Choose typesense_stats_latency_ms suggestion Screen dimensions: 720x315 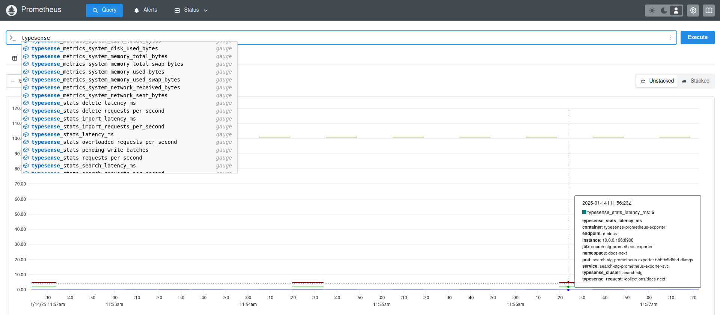pyautogui.click(x=130, y=134)
